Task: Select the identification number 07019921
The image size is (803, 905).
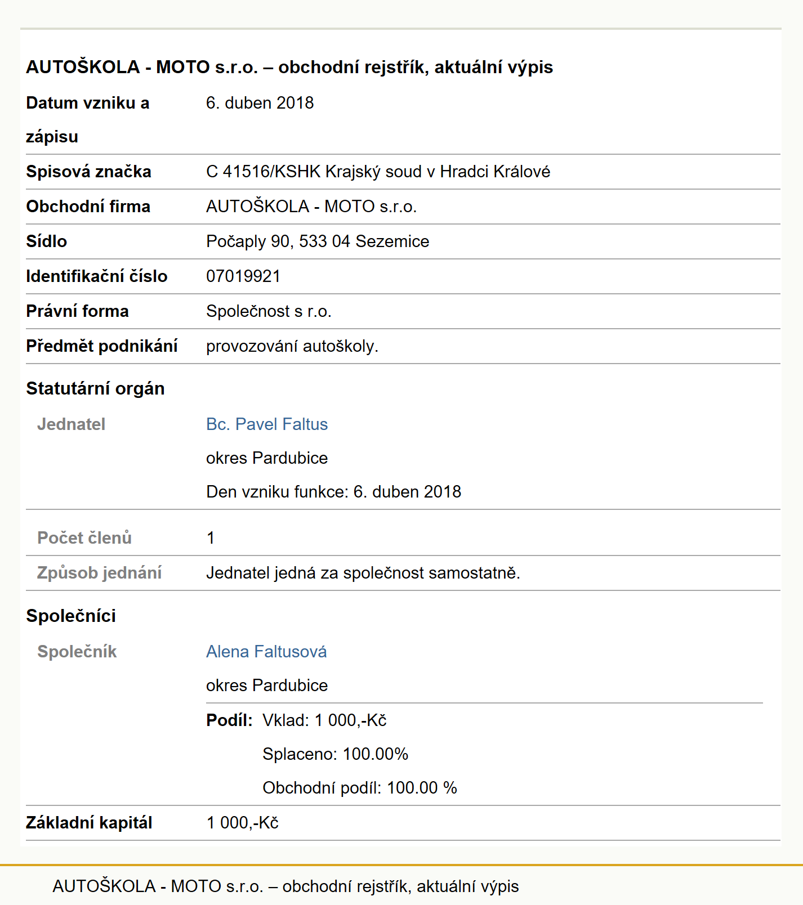Action: (243, 276)
